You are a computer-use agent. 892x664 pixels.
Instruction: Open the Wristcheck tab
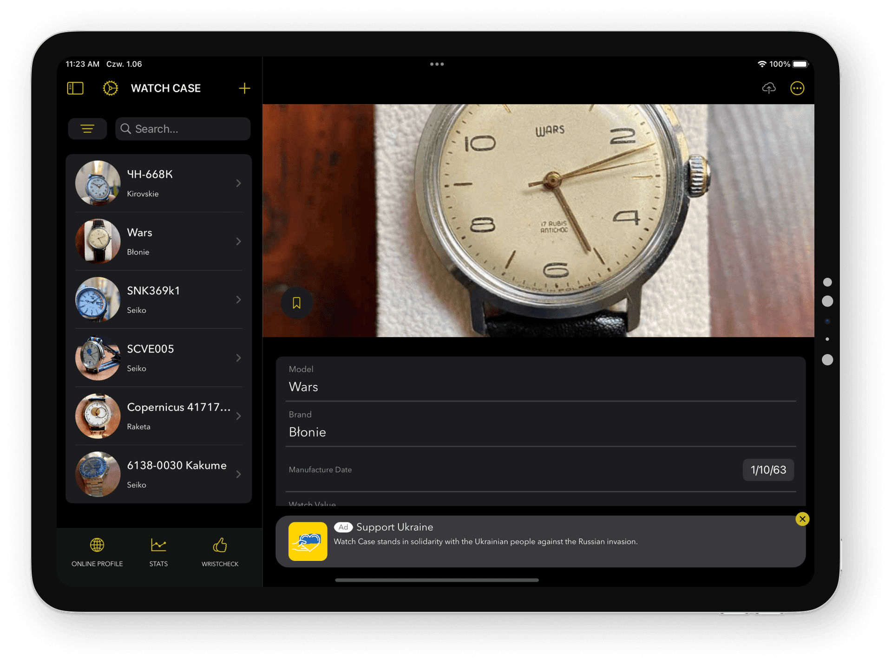point(220,553)
